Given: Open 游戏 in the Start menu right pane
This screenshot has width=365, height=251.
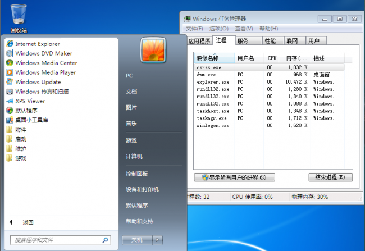Looking at the screenshot, I should [x=131, y=140].
